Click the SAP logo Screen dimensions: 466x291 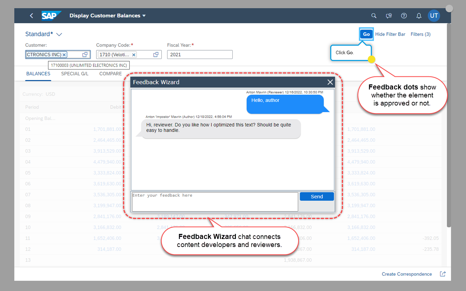(x=51, y=16)
